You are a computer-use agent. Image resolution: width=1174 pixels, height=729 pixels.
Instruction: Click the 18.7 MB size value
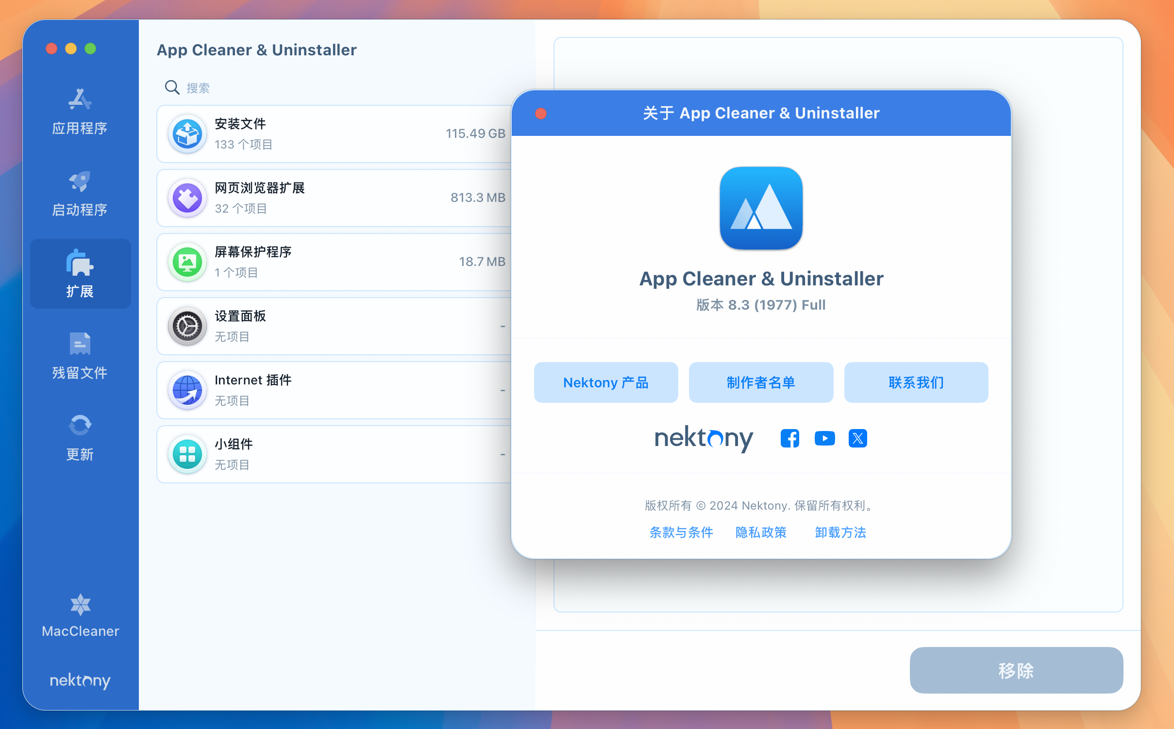[482, 262]
